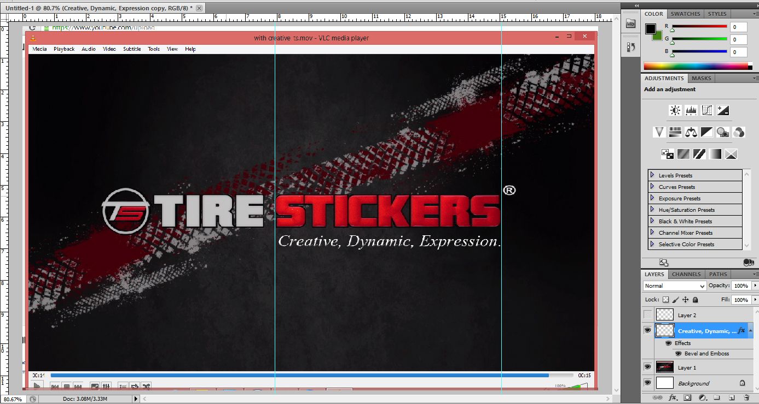The width and height of the screenshot is (759, 404).
Task: Open the Opacity slider arrow
Action: click(755, 286)
